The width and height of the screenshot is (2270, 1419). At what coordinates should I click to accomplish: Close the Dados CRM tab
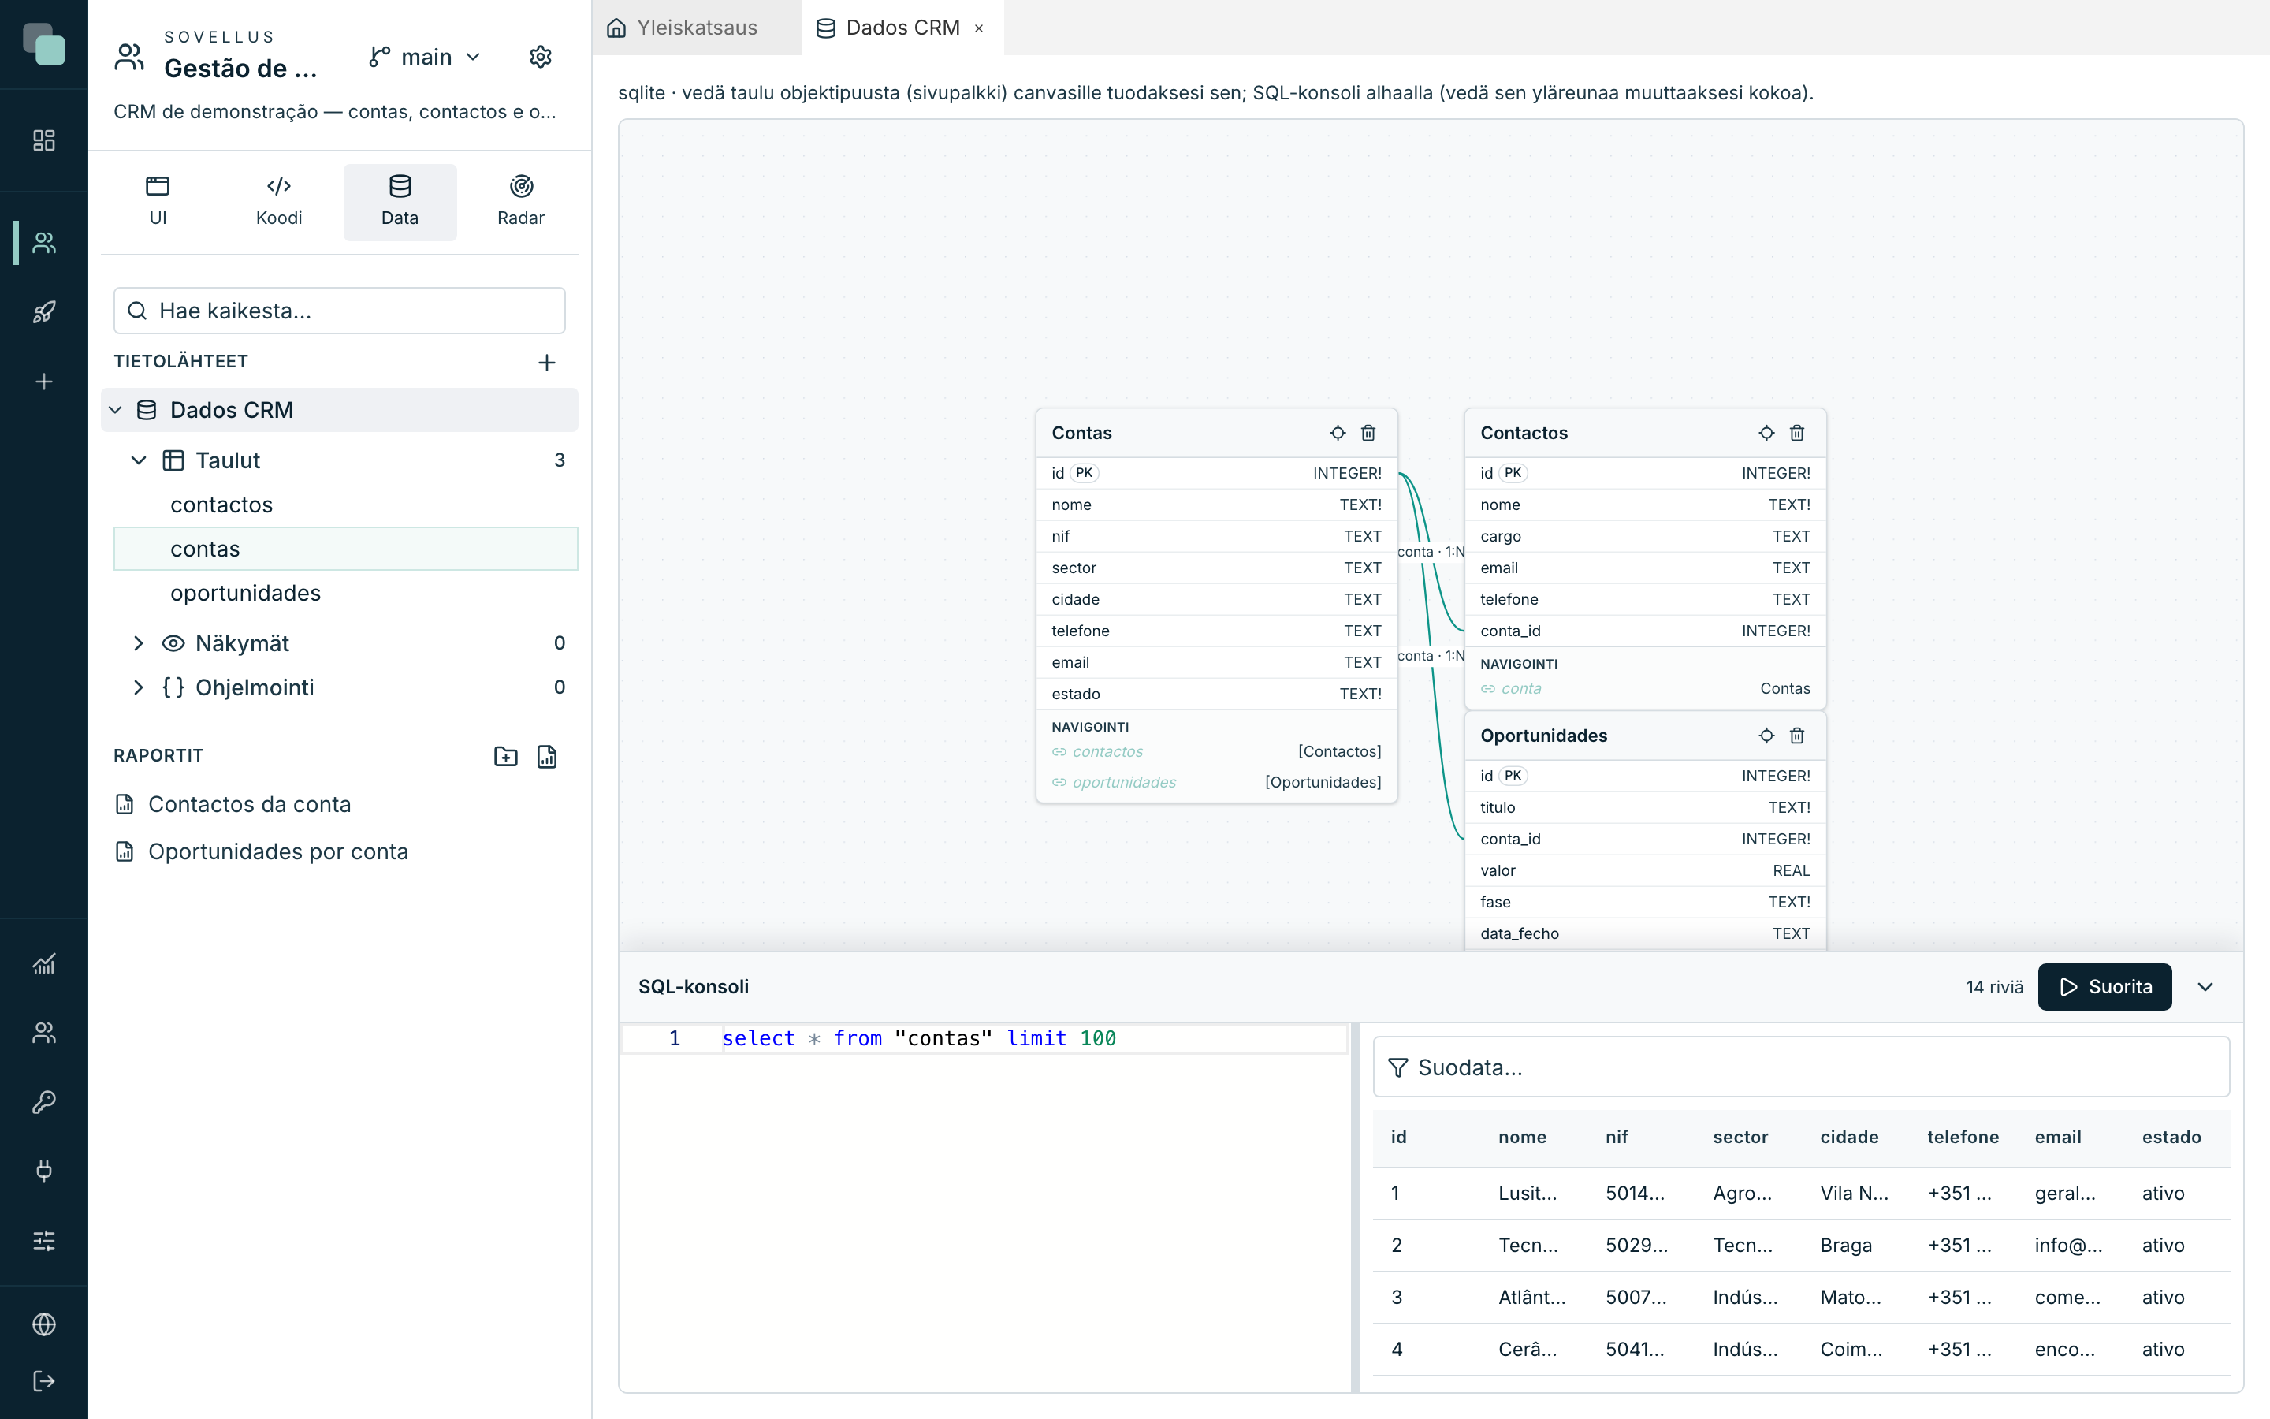tap(979, 28)
